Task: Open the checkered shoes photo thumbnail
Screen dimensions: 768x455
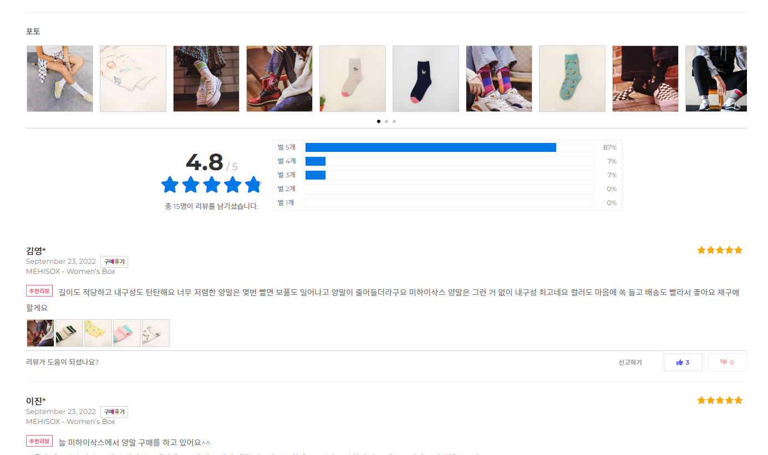Action: (x=645, y=79)
